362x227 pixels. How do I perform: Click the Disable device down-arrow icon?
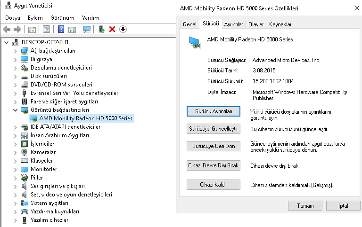123,29
